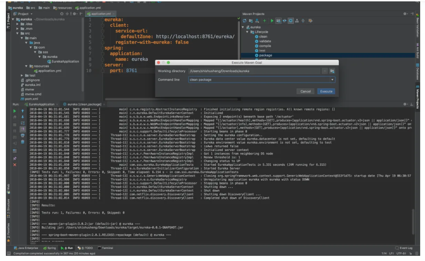Jump down the stack trace with the down arrow
This screenshot has width=425, height=261.
point(23,117)
